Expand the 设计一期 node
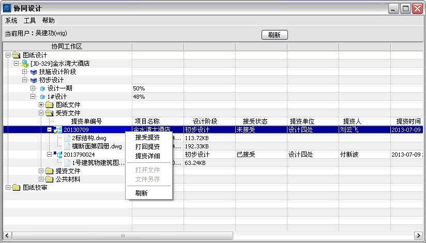Image resolution: width=426 pixels, height=243 pixels. pos(33,88)
